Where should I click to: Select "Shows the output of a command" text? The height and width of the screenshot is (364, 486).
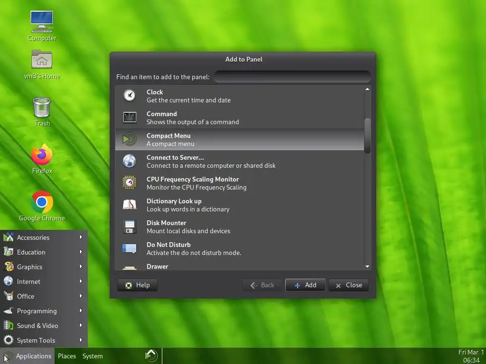point(193,122)
